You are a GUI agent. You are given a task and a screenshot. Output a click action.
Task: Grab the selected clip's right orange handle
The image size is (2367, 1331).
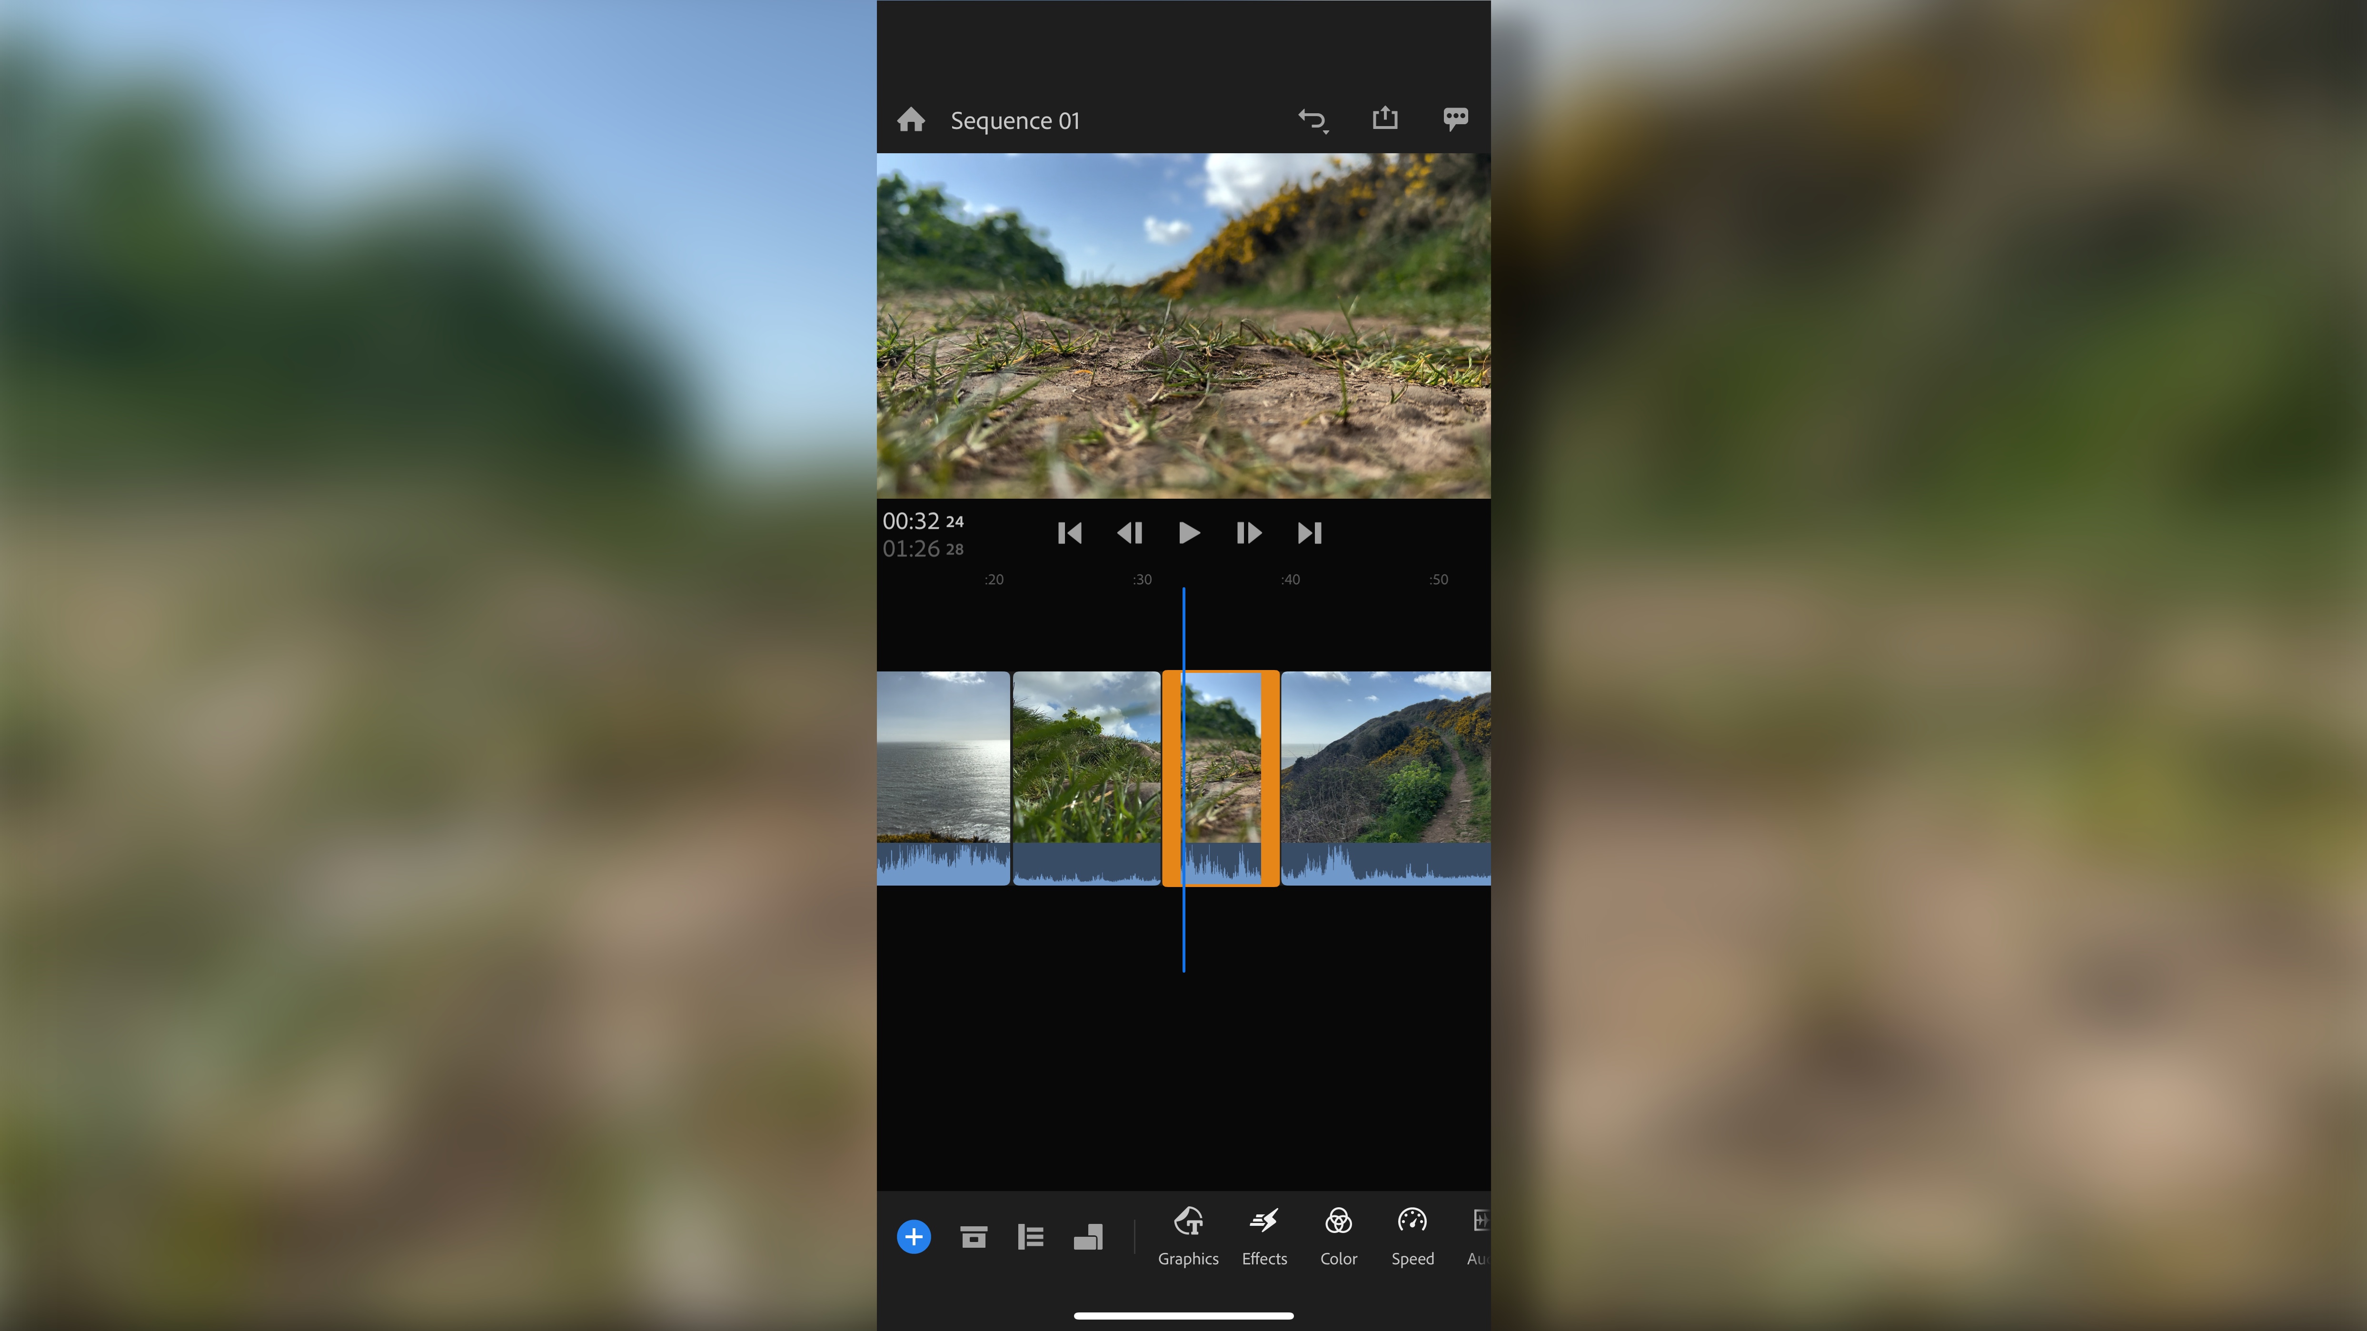[x=1270, y=778]
